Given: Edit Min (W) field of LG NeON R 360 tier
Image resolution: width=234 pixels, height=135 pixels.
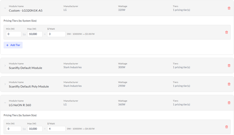Looking at the screenshot, I should tap(14, 129).
